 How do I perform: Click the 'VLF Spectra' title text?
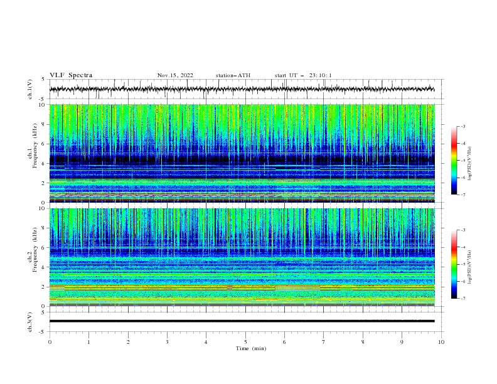coord(71,75)
